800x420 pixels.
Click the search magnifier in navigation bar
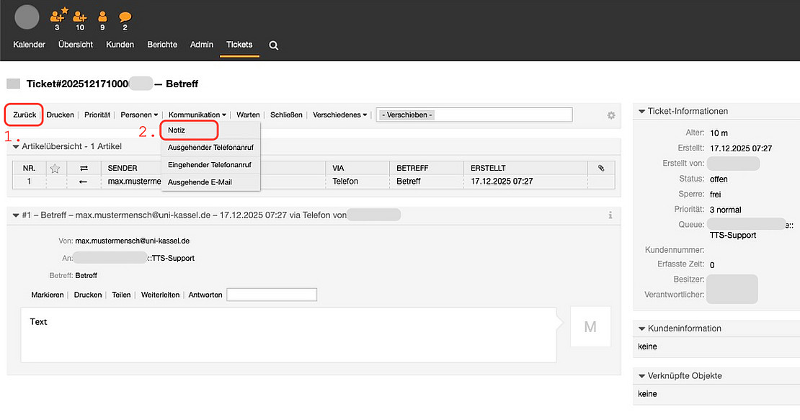[x=273, y=45]
